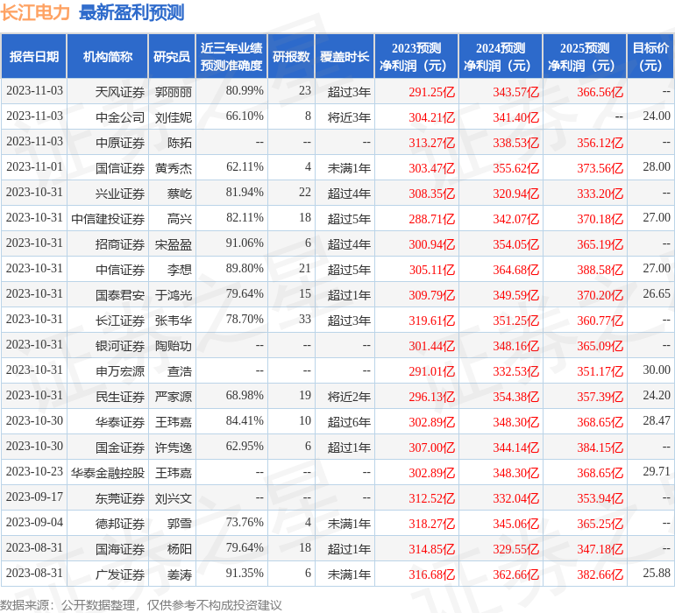675x613 pixels.
Task: Click analyst name 刘佳妮
Action: pyautogui.click(x=174, y=117)
